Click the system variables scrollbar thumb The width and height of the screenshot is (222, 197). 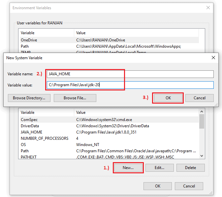(x=202, y=121)
